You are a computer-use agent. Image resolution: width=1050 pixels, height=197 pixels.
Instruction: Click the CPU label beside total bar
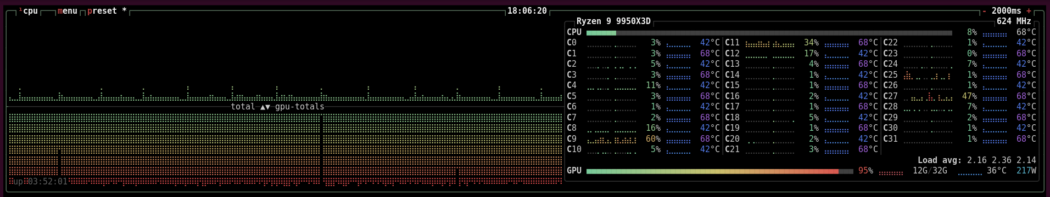point(574,32)
